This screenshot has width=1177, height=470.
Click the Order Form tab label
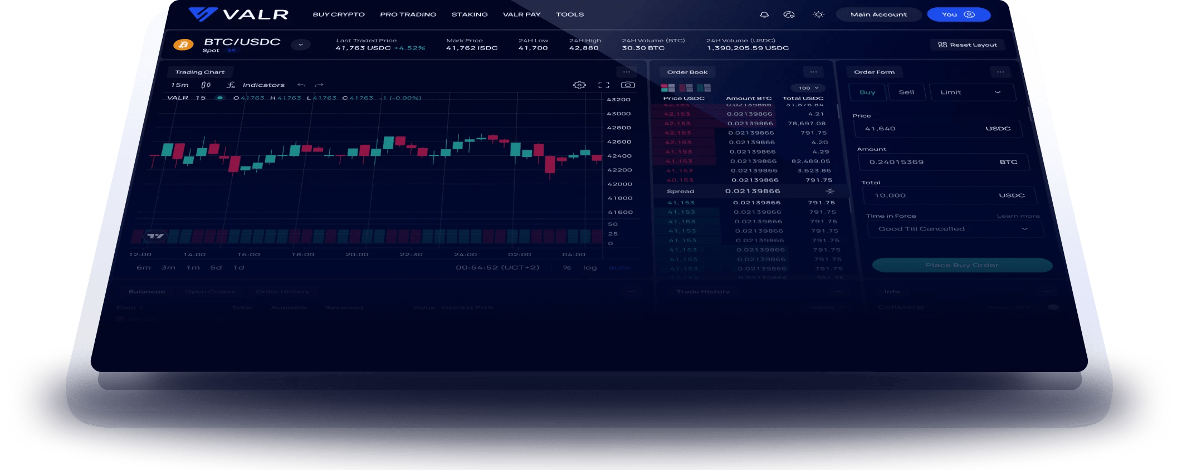coord(875,72)
